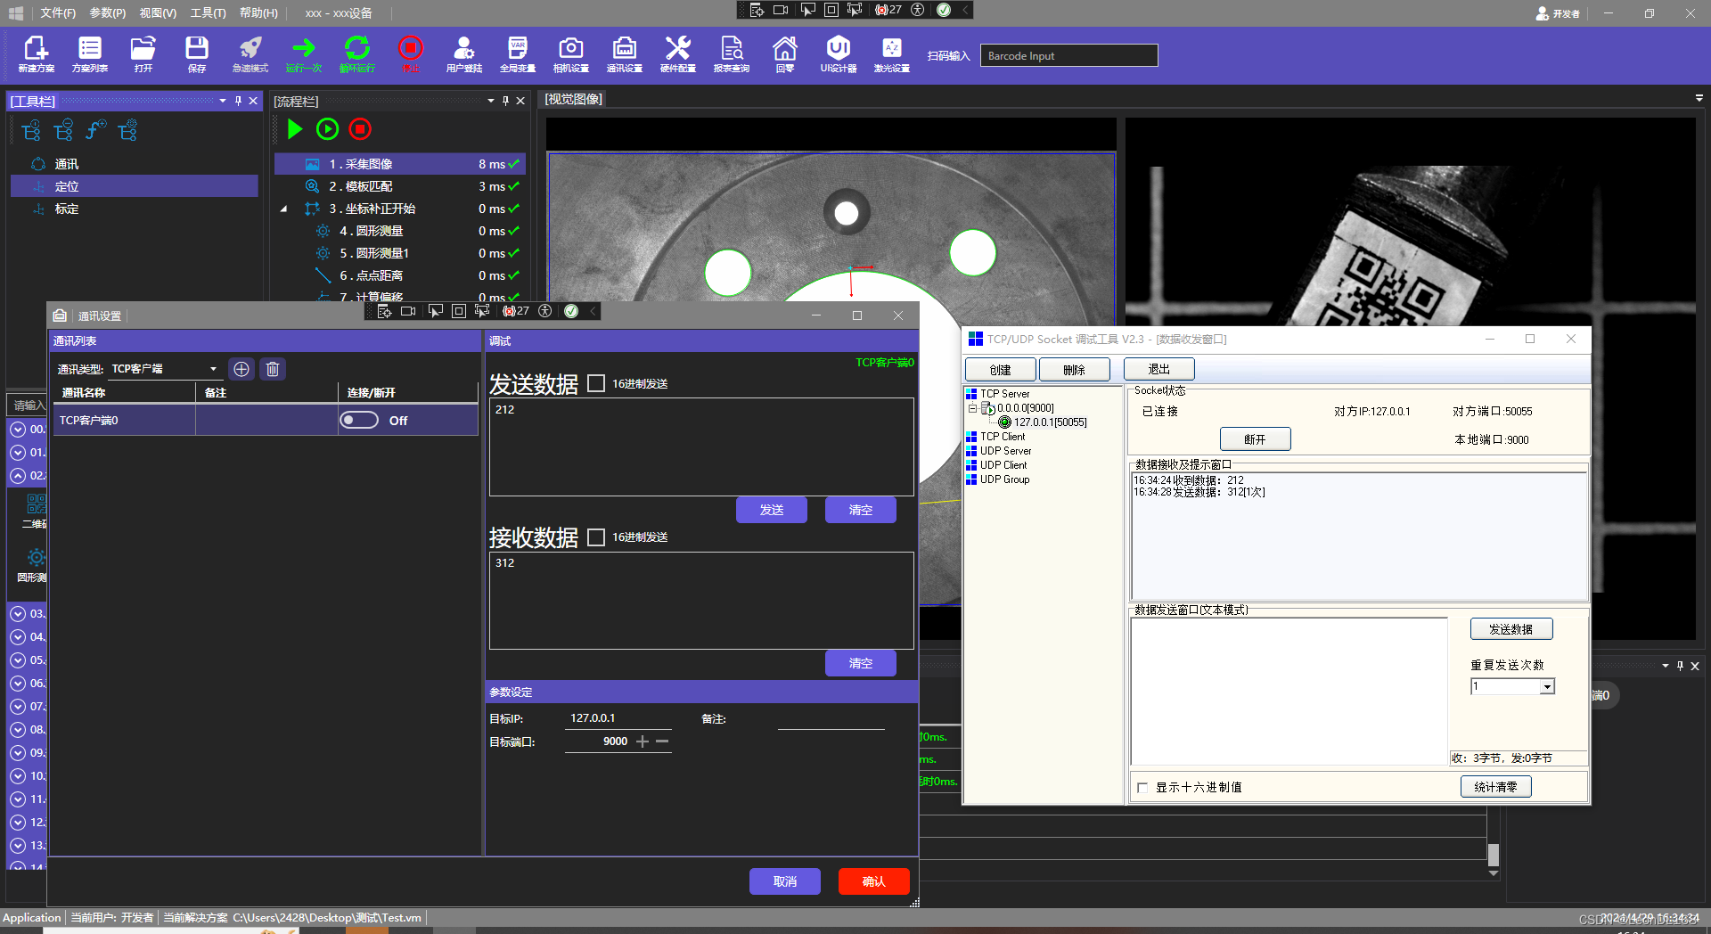Open the 通讯类型 TCP客户端 dropdown
This screenshot has height=934, width=1711.
pyautogui.click(x=213, y=368)
